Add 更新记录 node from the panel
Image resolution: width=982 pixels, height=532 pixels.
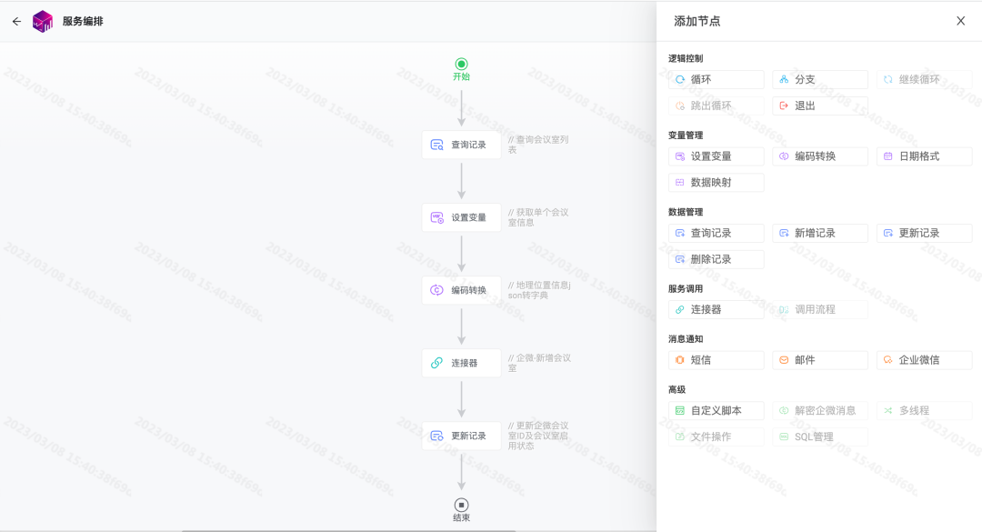pos(925,233)
